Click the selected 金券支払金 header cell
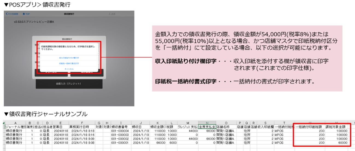Screen dimensions: 355x151 (x=207, y=127)
